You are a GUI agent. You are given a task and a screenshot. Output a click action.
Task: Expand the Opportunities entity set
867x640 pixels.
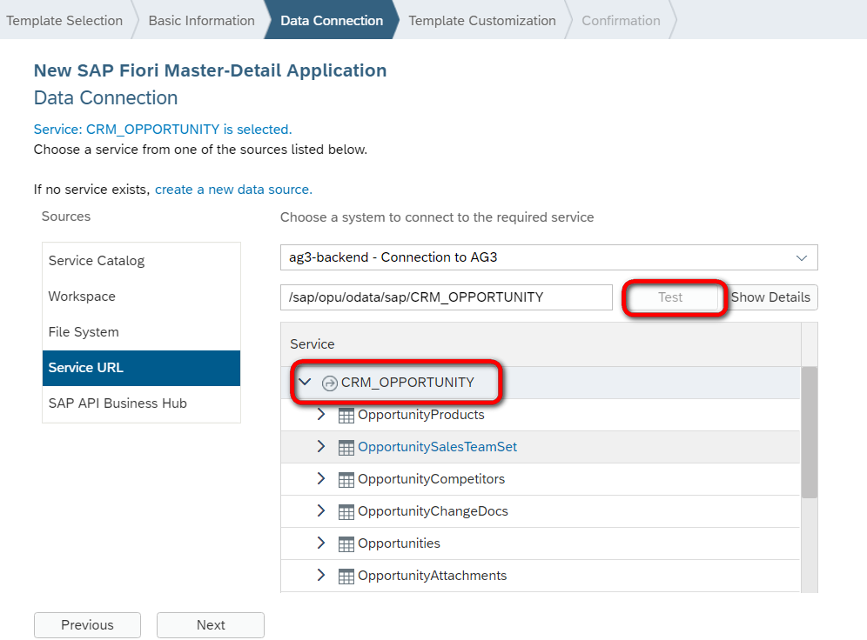coord(320,543)
